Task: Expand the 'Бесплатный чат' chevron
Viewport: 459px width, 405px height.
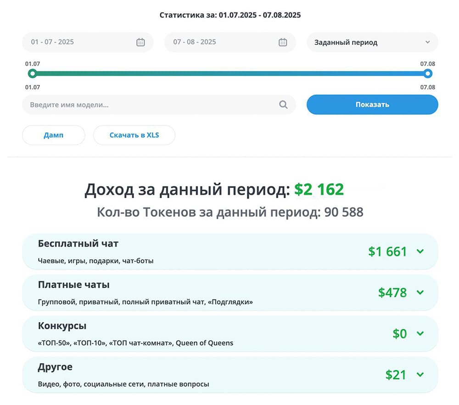Action: [x=420, y=251]
